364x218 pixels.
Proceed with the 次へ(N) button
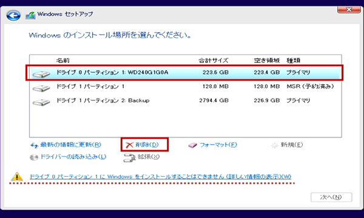331,197
